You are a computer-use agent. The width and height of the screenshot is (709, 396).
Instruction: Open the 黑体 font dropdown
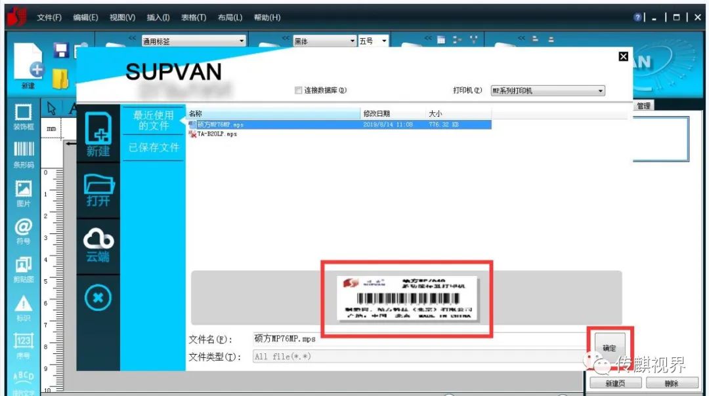pyautogui.click(x=352, y=41)
